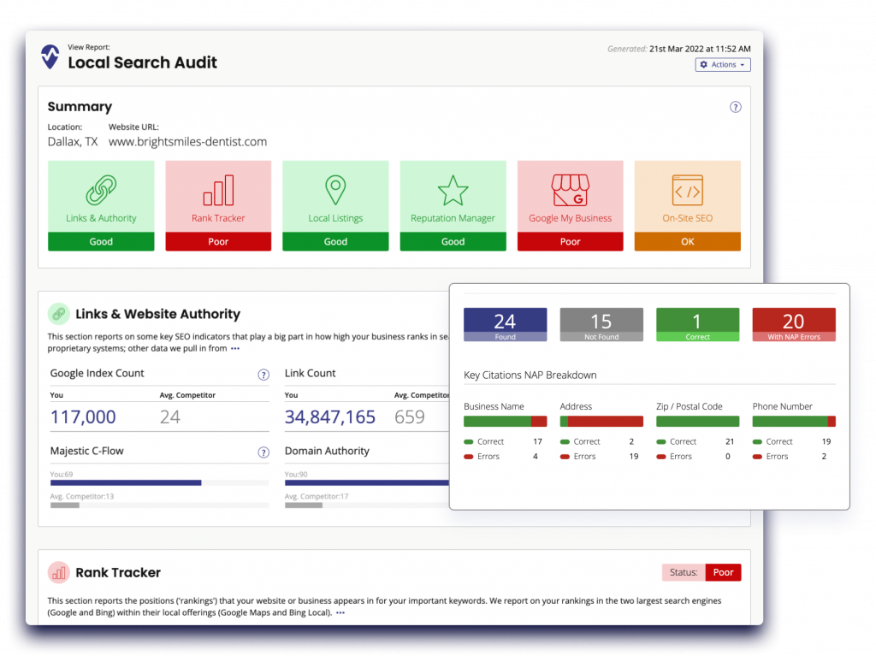Click the Rank Tracker bar chart icon

pos(218,190)
